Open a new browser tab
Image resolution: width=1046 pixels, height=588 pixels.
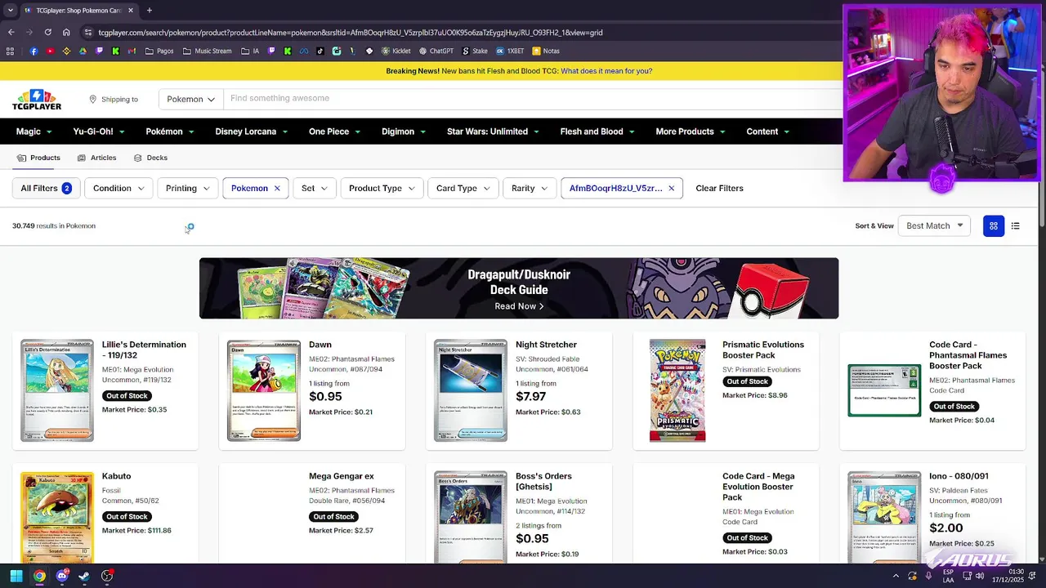click(149, 11)
